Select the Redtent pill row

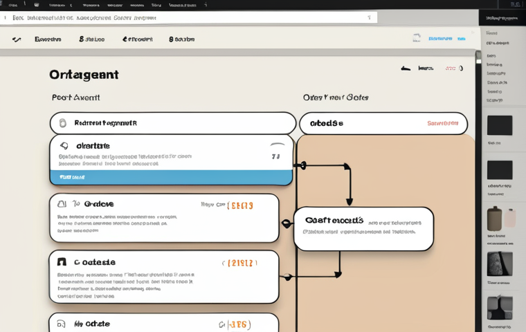point(173,123)
